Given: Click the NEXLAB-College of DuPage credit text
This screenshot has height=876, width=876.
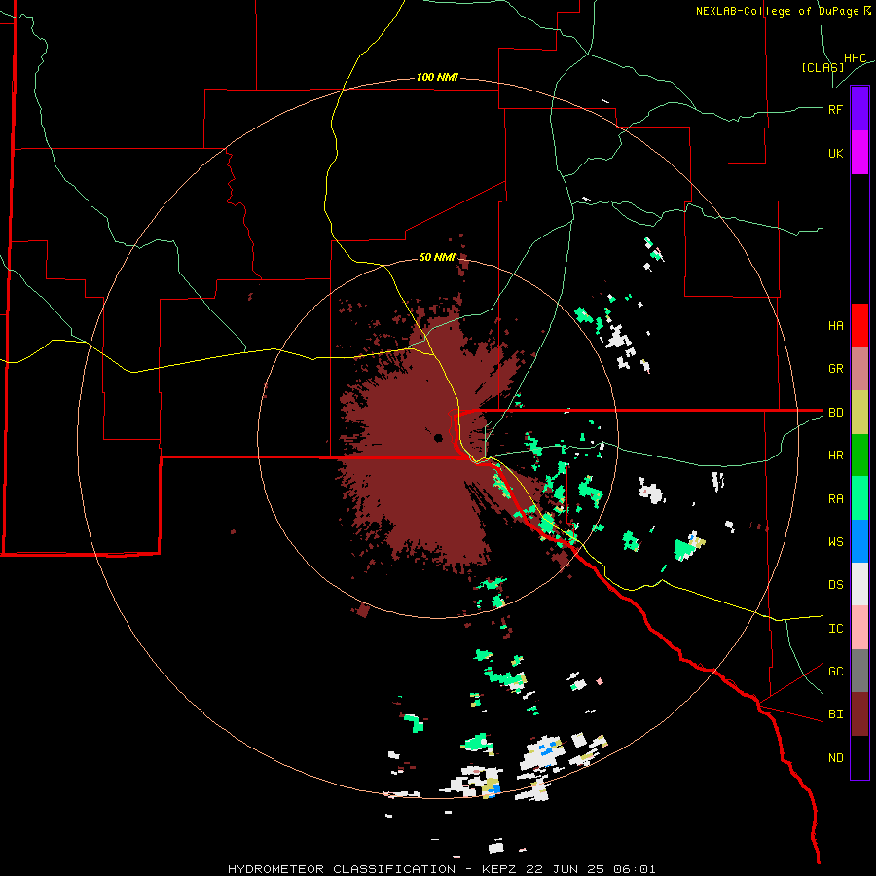Looking at the screenshot, I should (x=778, y=11).
